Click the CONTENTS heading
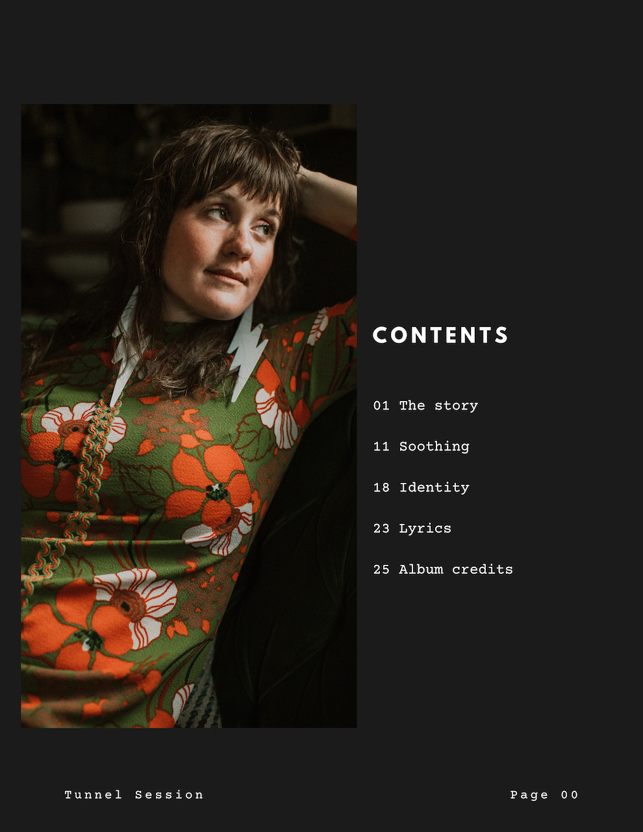 [440, 335]
